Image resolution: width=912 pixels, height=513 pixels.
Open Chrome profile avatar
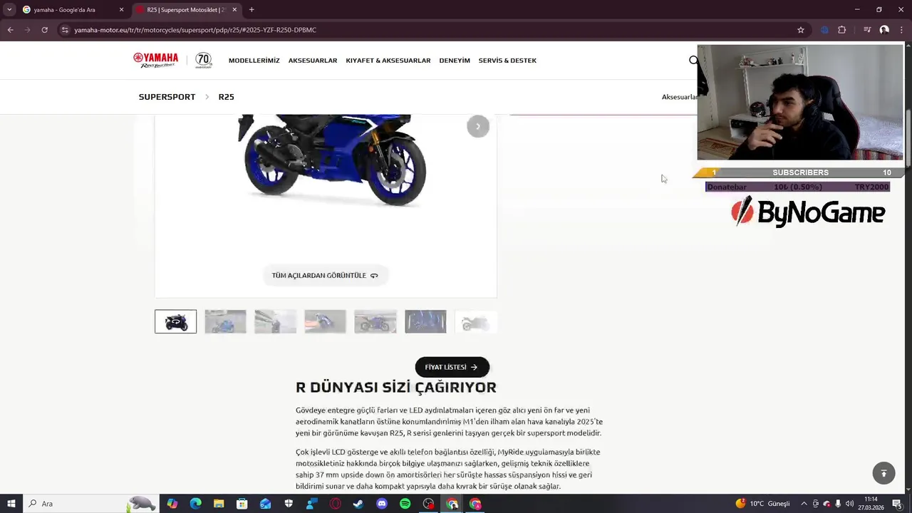884,30
